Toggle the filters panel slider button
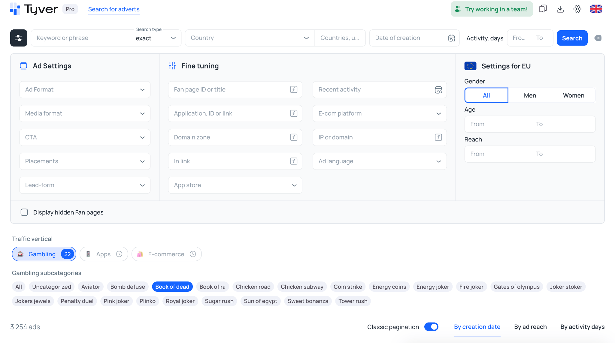Screen dimensions: 615x343 pos(19,38)
